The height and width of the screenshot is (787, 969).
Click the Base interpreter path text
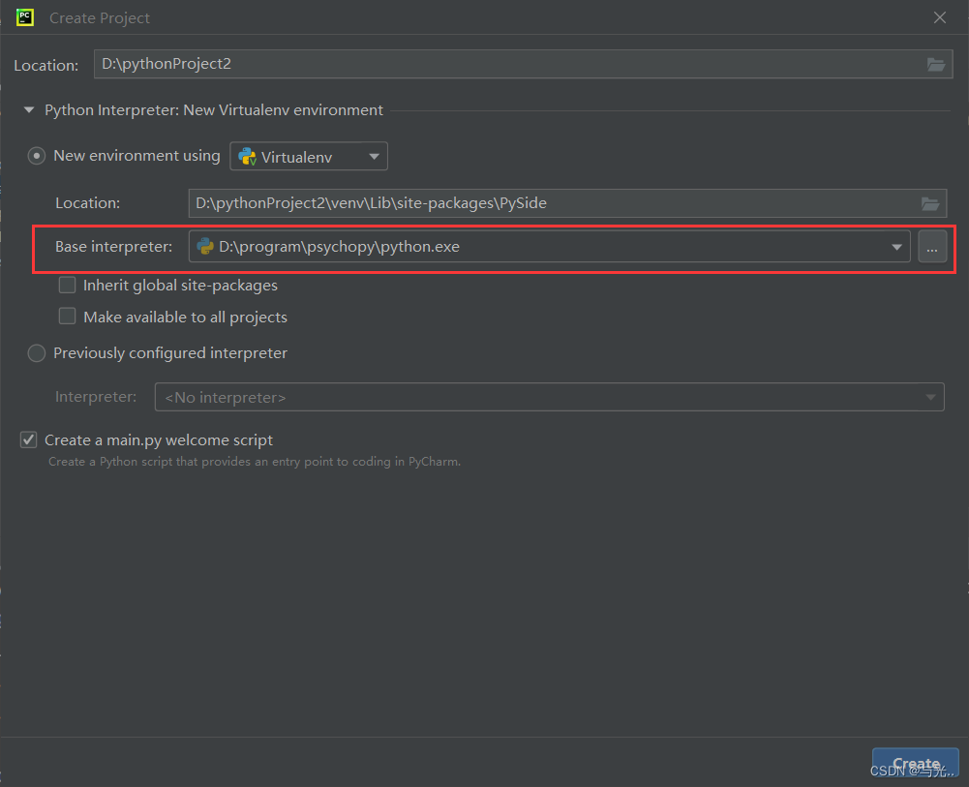coord(339,247)
